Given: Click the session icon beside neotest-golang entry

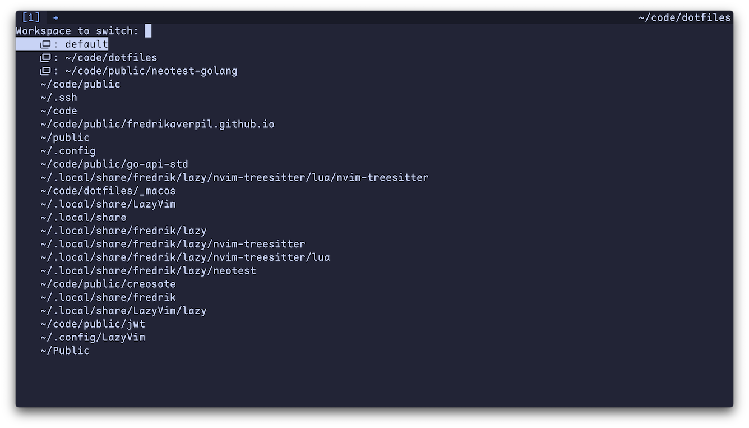Looking at the screenshot, I should (x=45, y=71).
